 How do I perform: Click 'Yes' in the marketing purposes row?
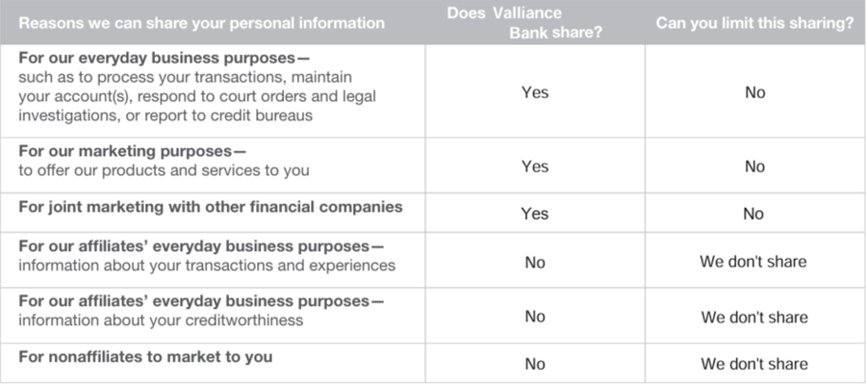click(535, 166)
